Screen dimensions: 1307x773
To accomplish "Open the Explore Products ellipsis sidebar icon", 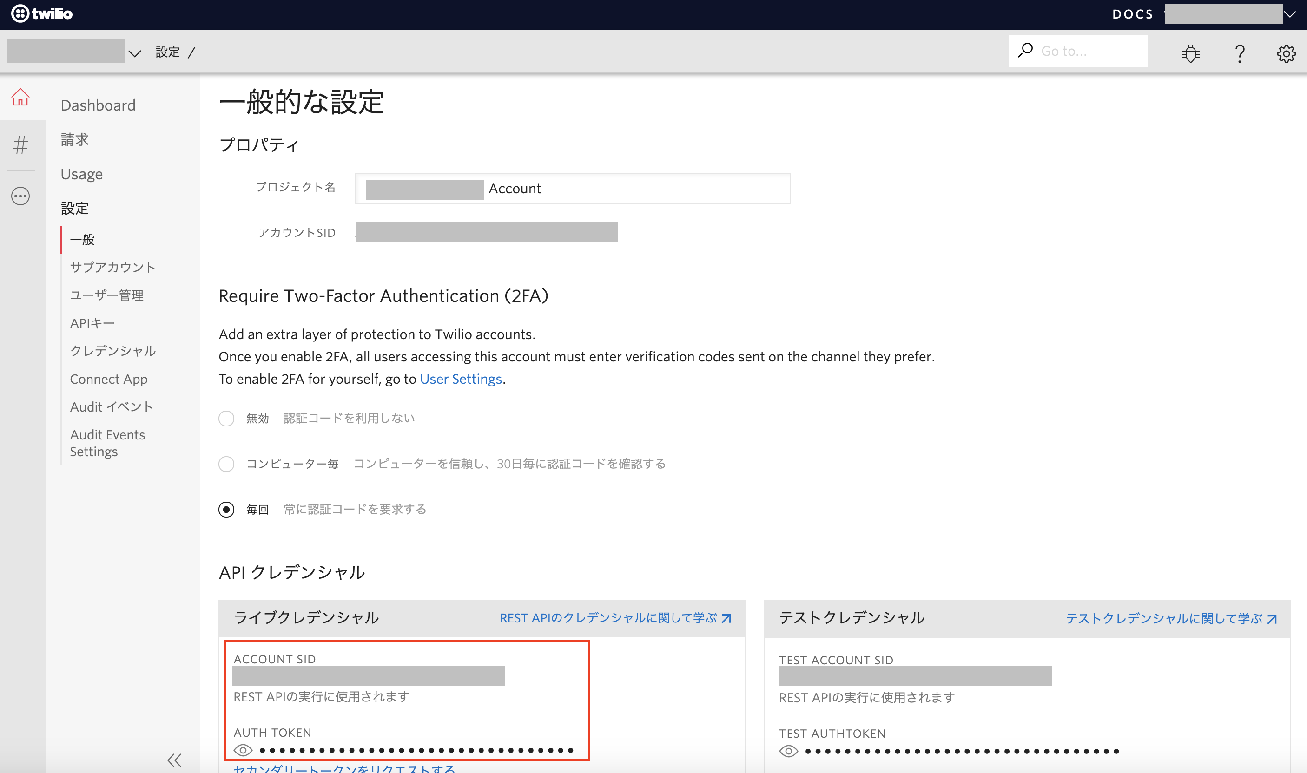I will (20, 196).
